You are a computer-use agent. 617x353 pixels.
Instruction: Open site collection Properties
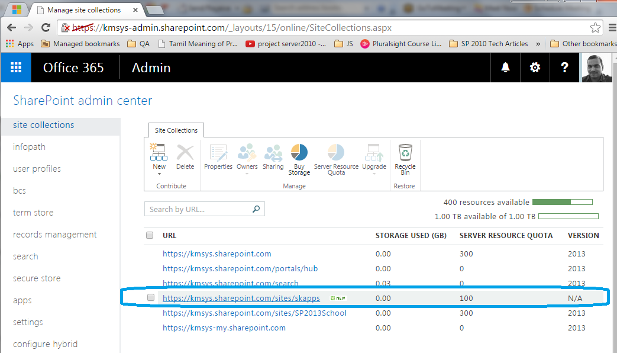click(x=218, y=152)
